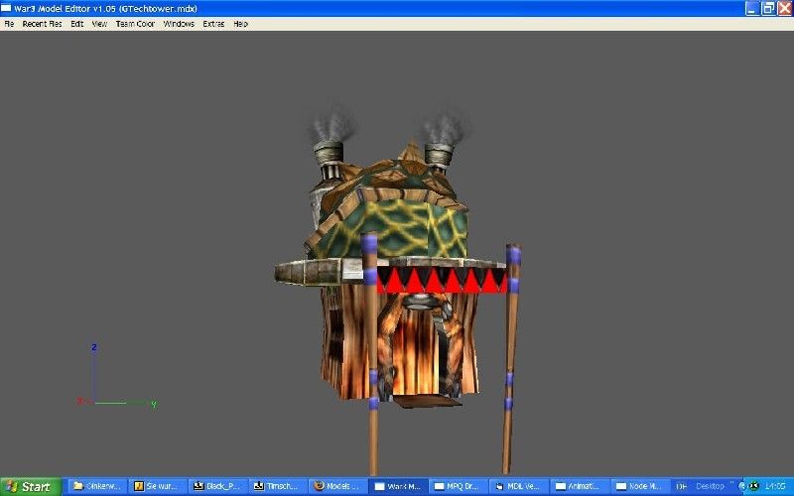
Task: Switch to the Timsch... taskbar button
Action: click(x=278, y=486)
